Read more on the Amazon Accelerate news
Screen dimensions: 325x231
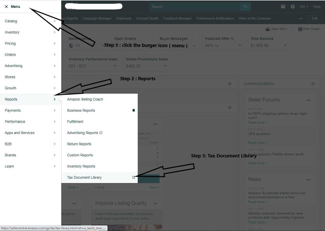(258, 202)
